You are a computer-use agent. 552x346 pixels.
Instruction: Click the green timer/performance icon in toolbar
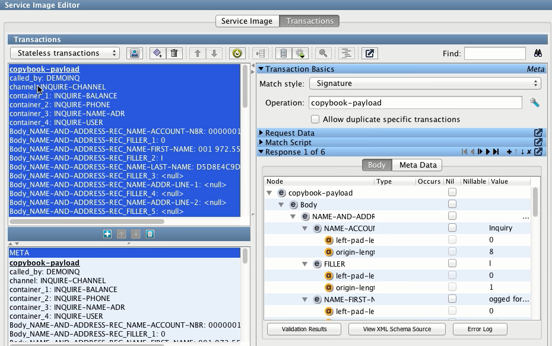pyautogui.click(x=236, y=53)
